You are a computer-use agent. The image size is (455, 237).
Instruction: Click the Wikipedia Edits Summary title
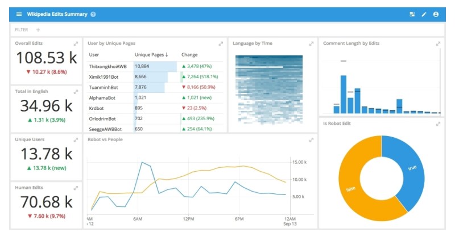(x=57, y=14)
